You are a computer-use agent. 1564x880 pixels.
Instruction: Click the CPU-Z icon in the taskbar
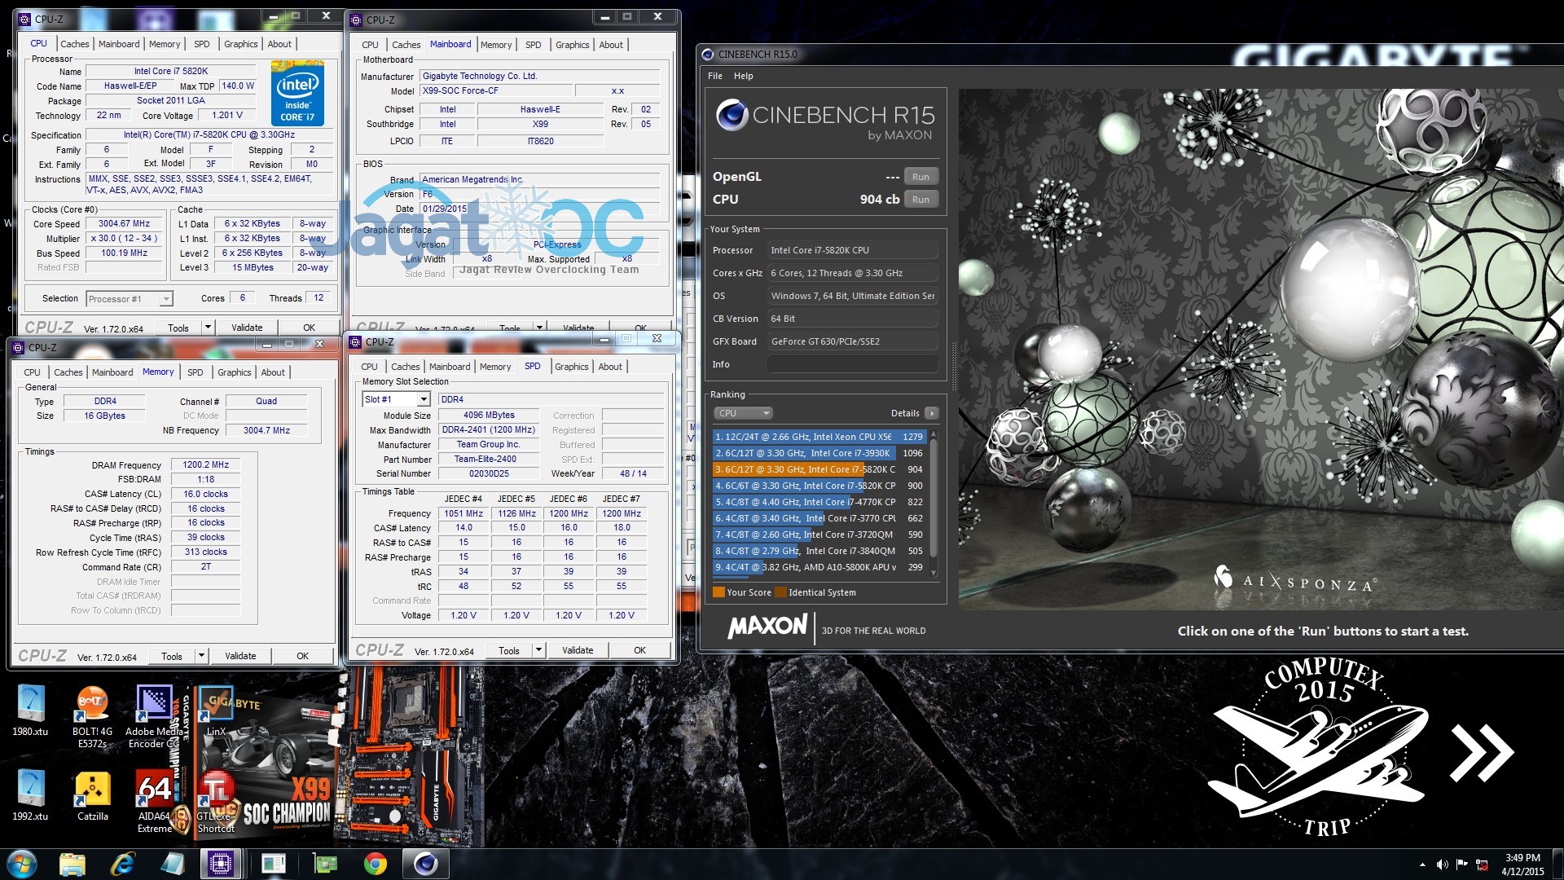(x=221, y=864)
